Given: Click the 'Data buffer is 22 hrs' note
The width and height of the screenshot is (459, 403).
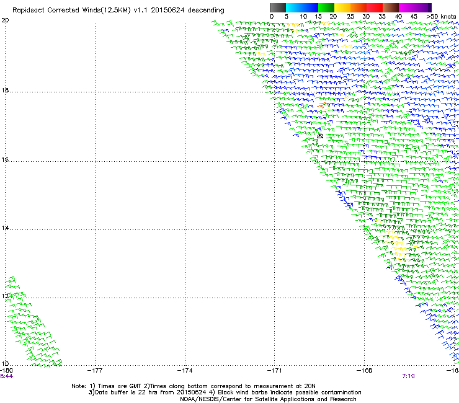Looking at the screenshot, I should click(225, 392).
